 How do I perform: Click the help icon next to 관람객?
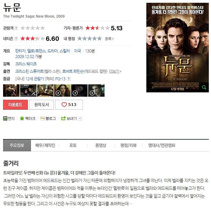16,28
